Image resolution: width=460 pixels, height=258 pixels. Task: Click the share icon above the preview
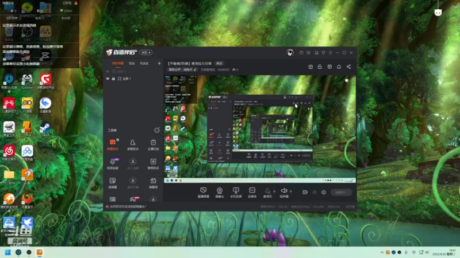[x=348, y=67]
